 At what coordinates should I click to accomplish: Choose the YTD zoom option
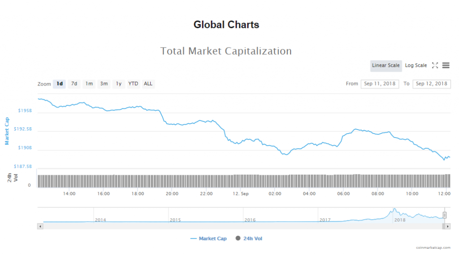point(133,84)
